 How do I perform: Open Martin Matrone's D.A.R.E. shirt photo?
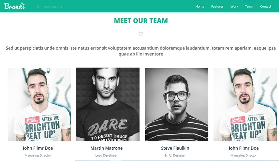(x=108, y=104)
